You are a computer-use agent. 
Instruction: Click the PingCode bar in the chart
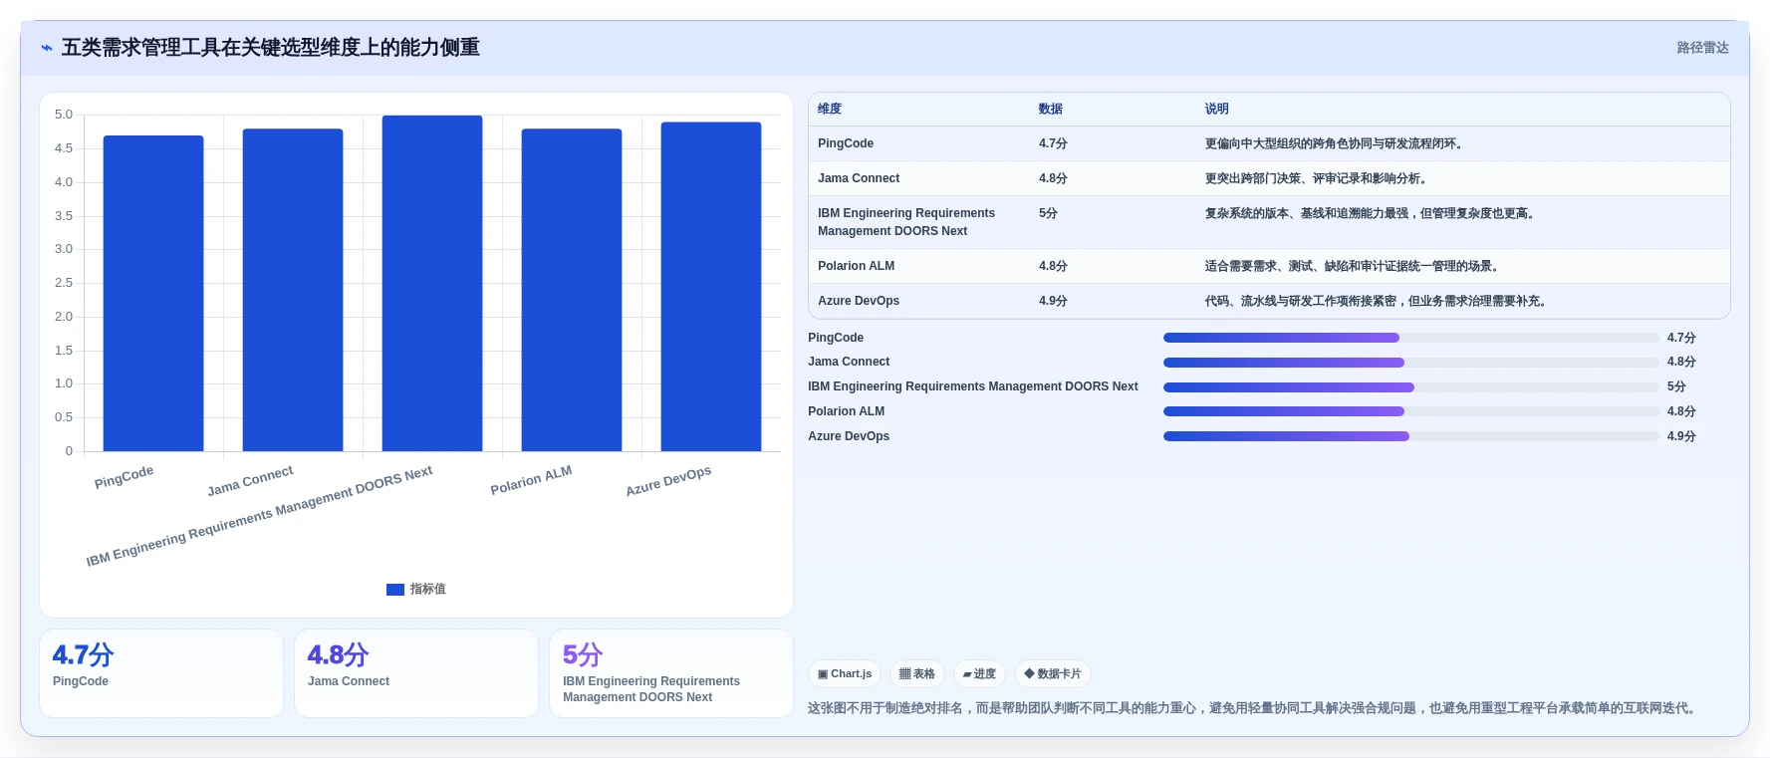[153, 293]
